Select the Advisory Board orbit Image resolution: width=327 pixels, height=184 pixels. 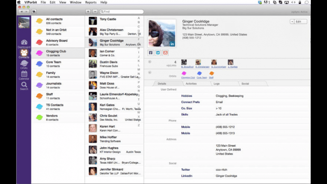(x=58, y=42)
